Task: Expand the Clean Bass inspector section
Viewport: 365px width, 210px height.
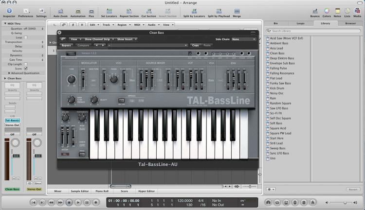Action: pyautogui.click(x=5, y=78)
